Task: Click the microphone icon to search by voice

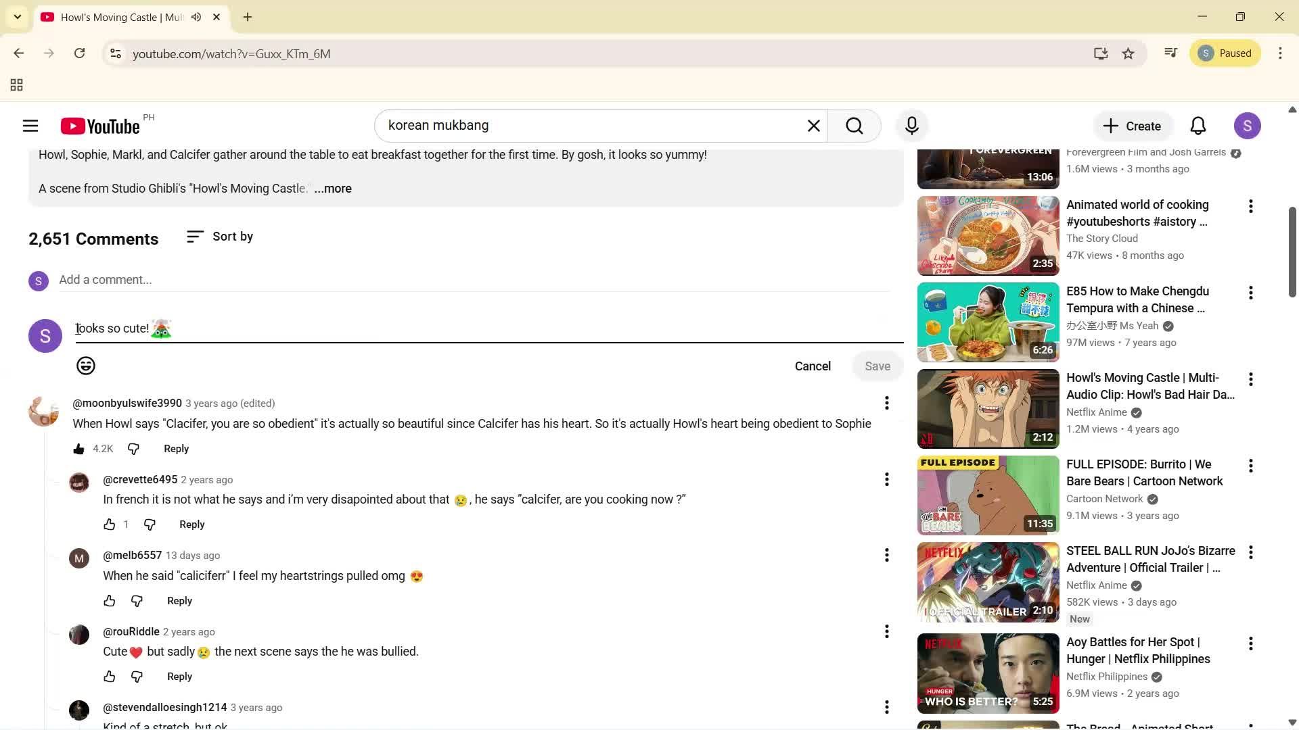Action: (x=911, y=125)
